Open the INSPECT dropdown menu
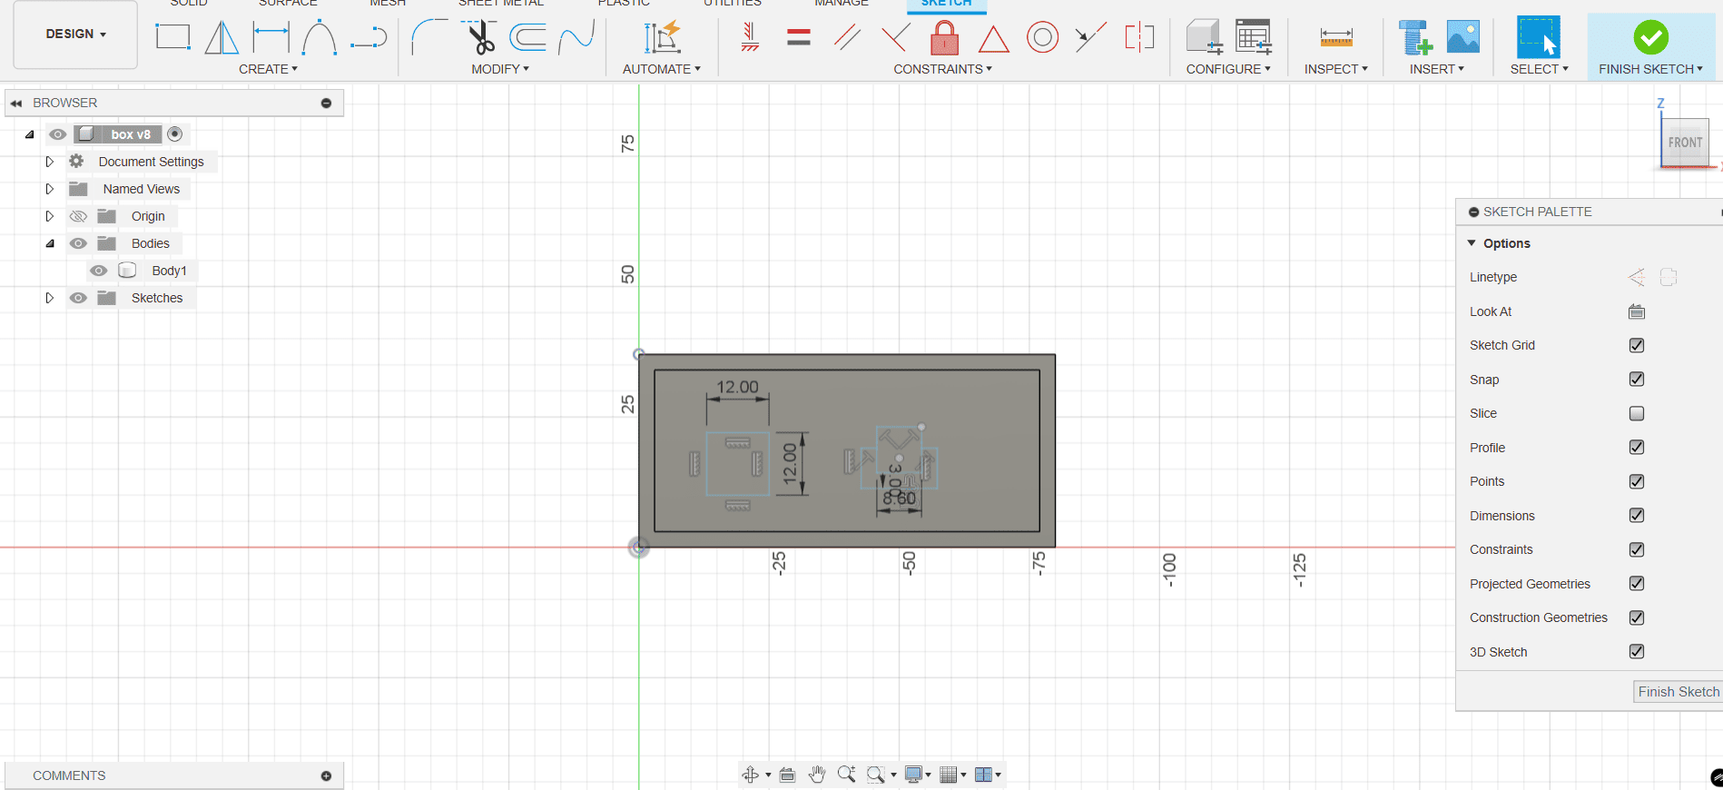Screen dimensions: 1723x790 (x=1336, y=69)
